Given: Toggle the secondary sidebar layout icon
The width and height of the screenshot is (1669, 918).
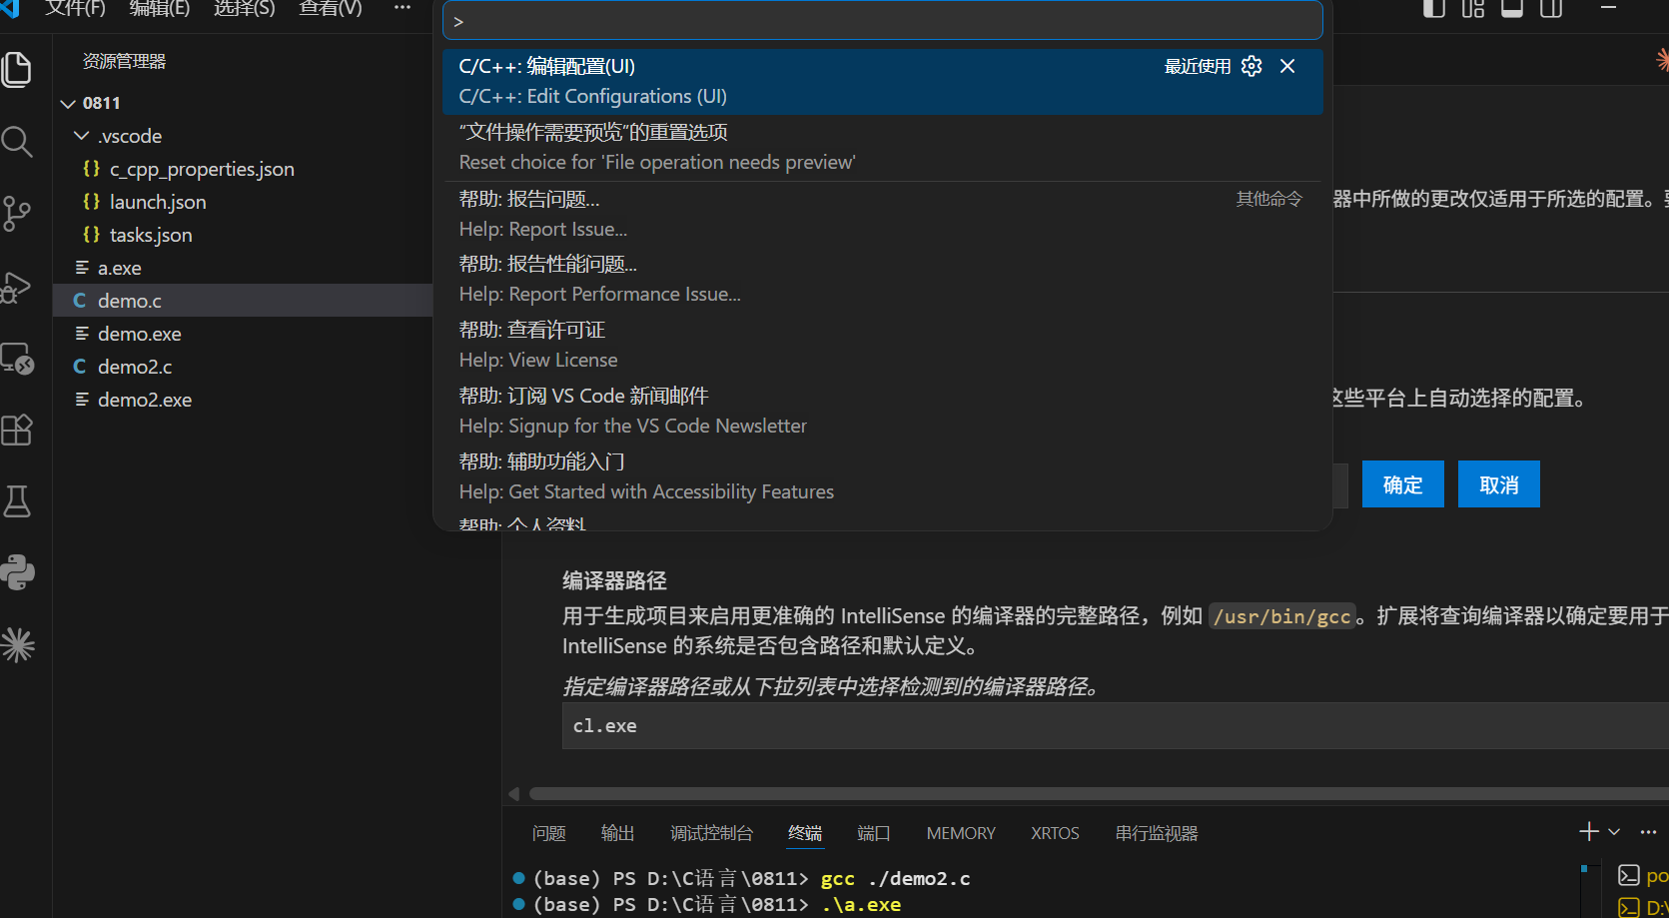Looking at the screenshot, I should (1551, 9).
